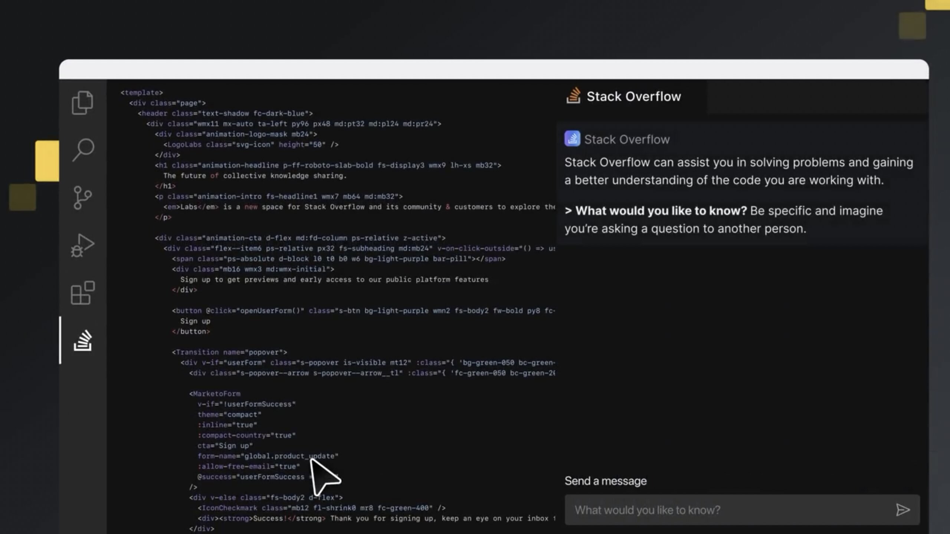
Task: Click the 'animation-intro fs-headline1' paragraph tag line
Action: point(279,197)
